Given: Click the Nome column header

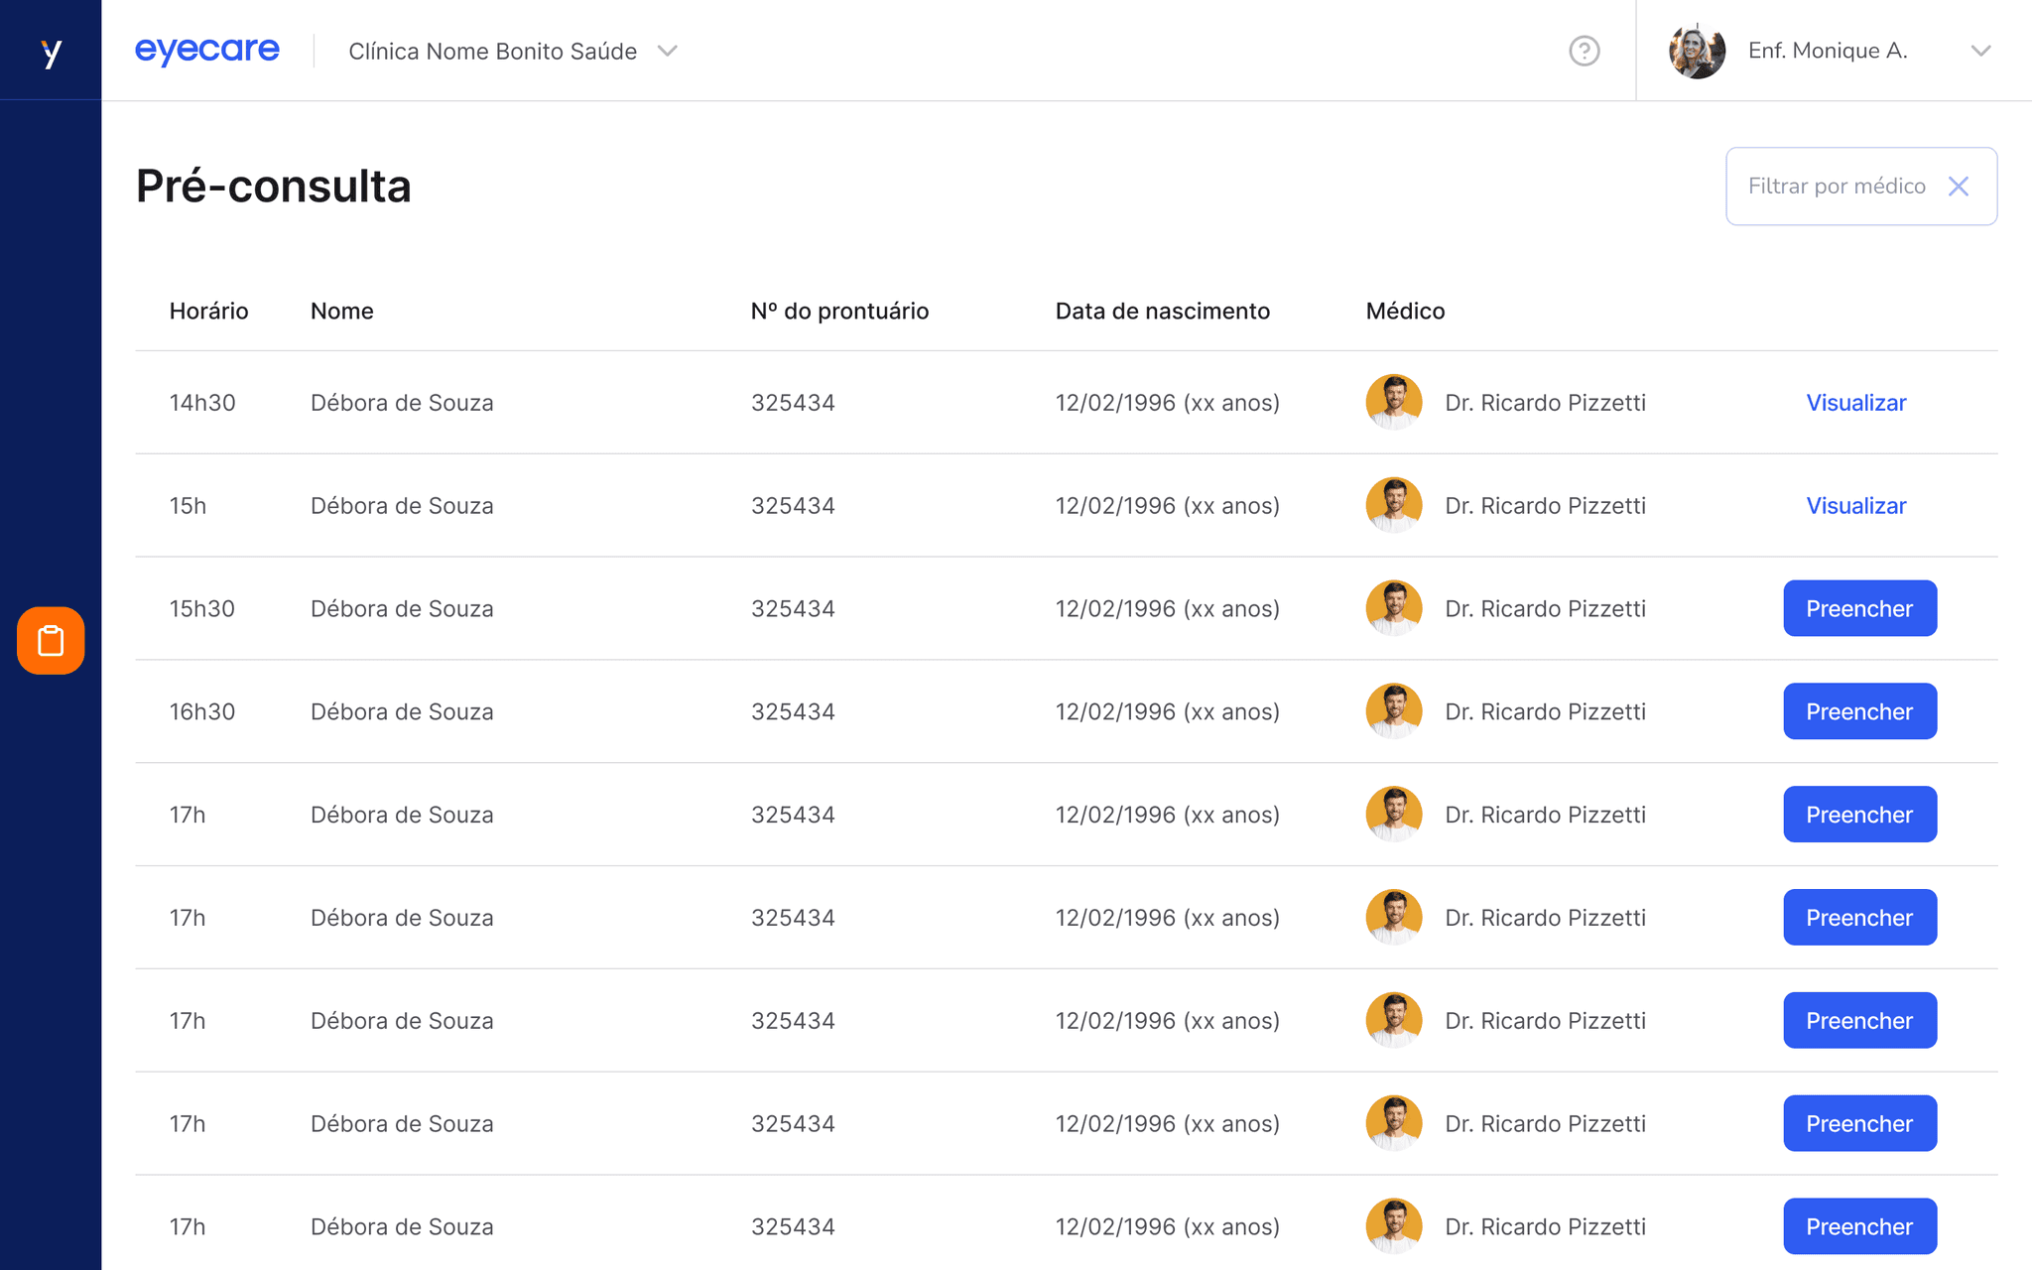Looking at the screenshot, I should [341, 312].
